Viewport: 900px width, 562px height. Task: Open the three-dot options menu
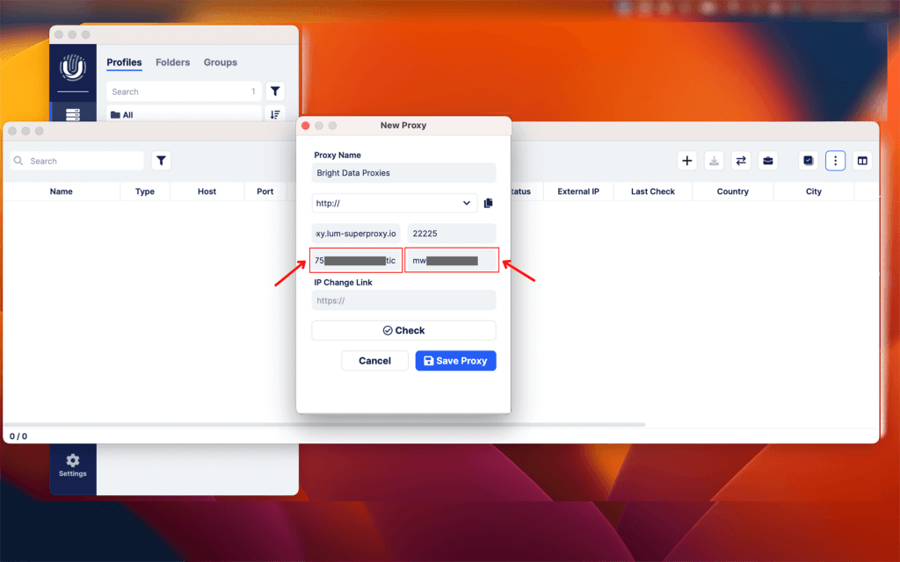pos(835,161)
